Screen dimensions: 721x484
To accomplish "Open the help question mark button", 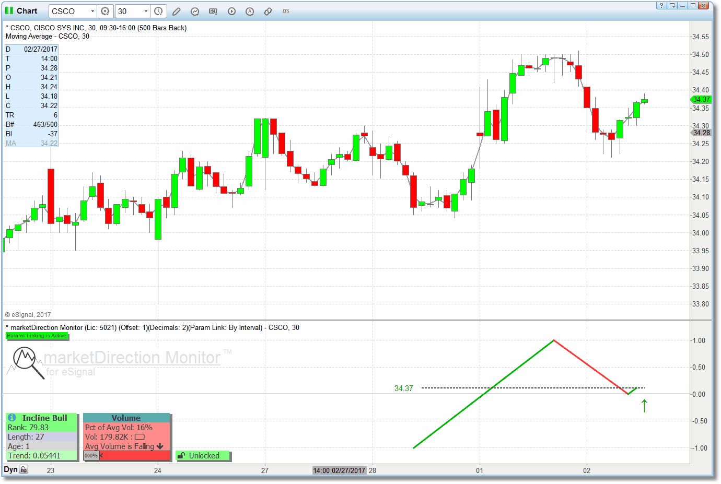I will (661, 6).
